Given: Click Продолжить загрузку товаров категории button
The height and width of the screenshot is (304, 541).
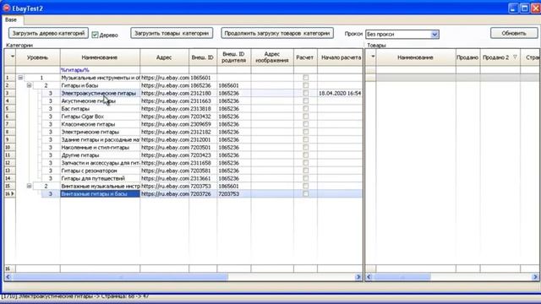Looking at the screenshot, I should (277, 34).
